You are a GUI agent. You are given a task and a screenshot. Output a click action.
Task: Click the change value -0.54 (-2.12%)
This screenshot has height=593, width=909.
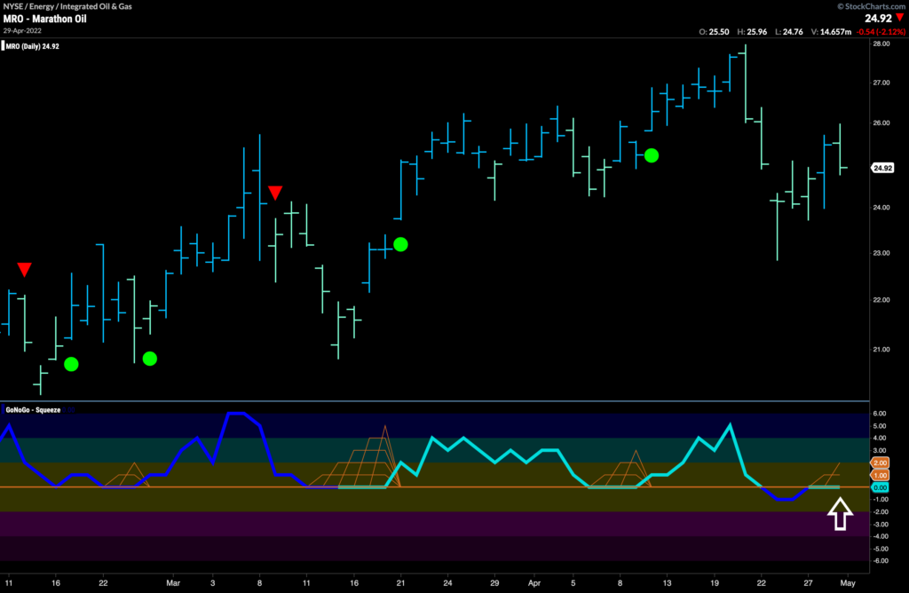click(881, 32)
